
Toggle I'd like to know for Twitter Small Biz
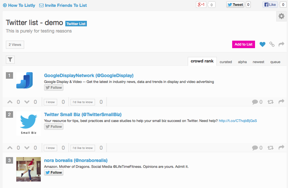[x=83, y=148]
